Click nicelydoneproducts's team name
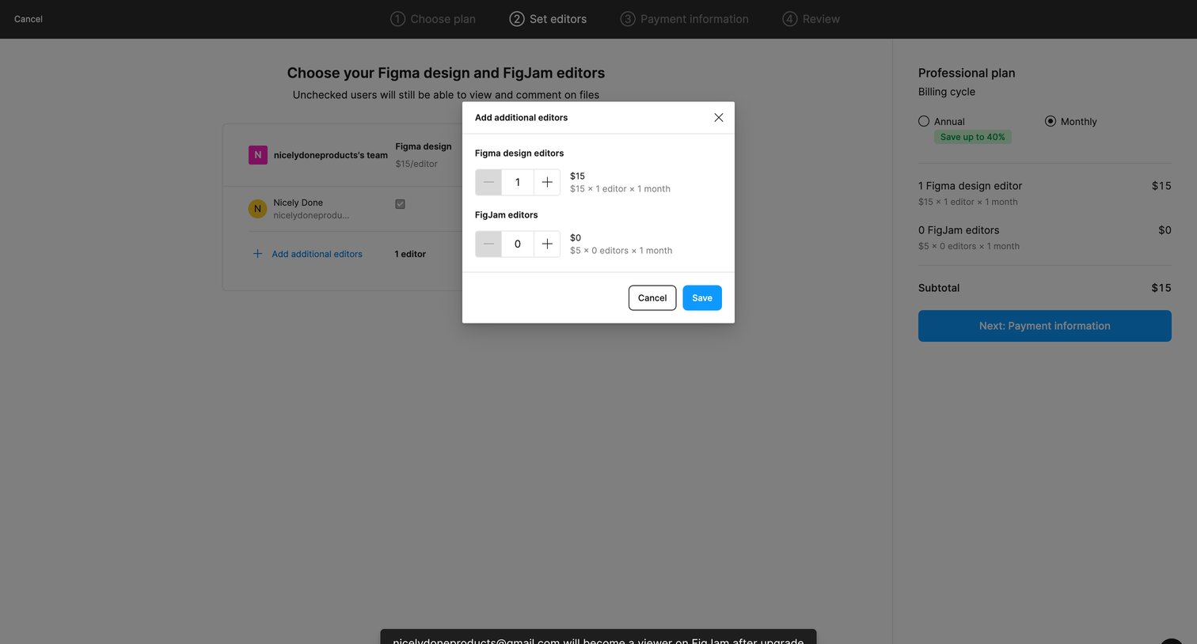 [331, 155]
